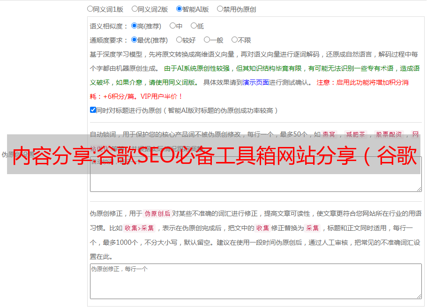The height and width of the screenshot is (308, 427).
Task: Click the 收集>采集 example tag
Action: [139, 228]
